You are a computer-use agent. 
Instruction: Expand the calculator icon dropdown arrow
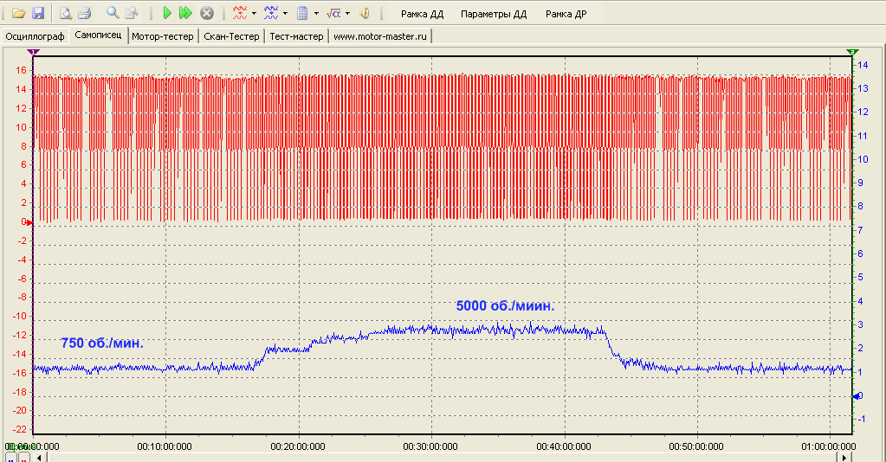pos(316,13)
